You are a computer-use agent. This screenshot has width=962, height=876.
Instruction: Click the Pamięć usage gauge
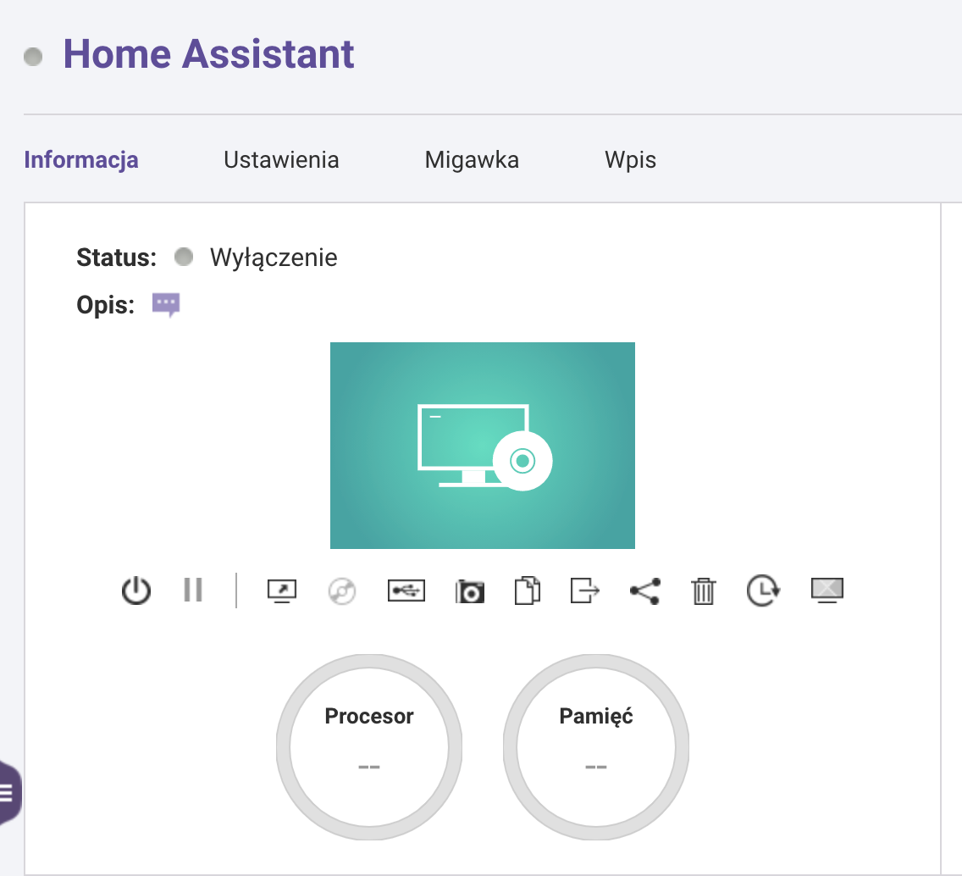coord(595,746)
